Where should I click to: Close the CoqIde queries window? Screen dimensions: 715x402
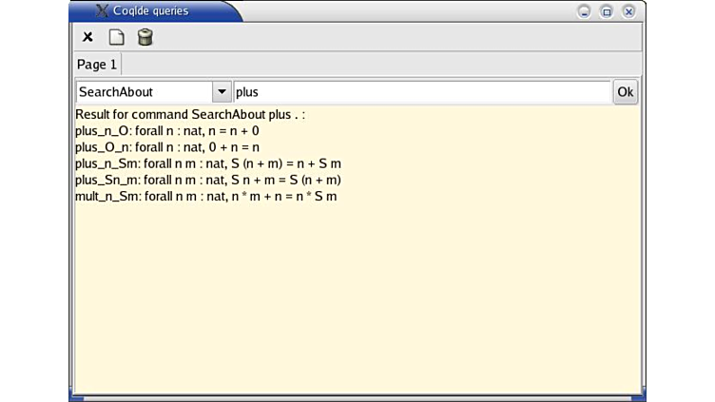point(628,11)
